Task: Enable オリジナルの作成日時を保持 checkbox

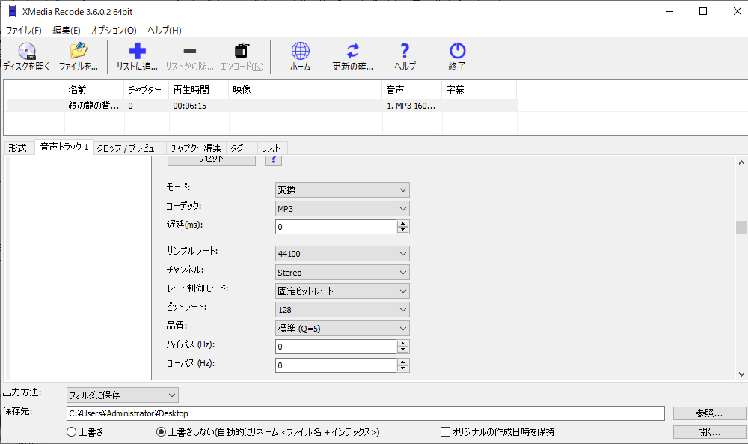Action: 444,431
